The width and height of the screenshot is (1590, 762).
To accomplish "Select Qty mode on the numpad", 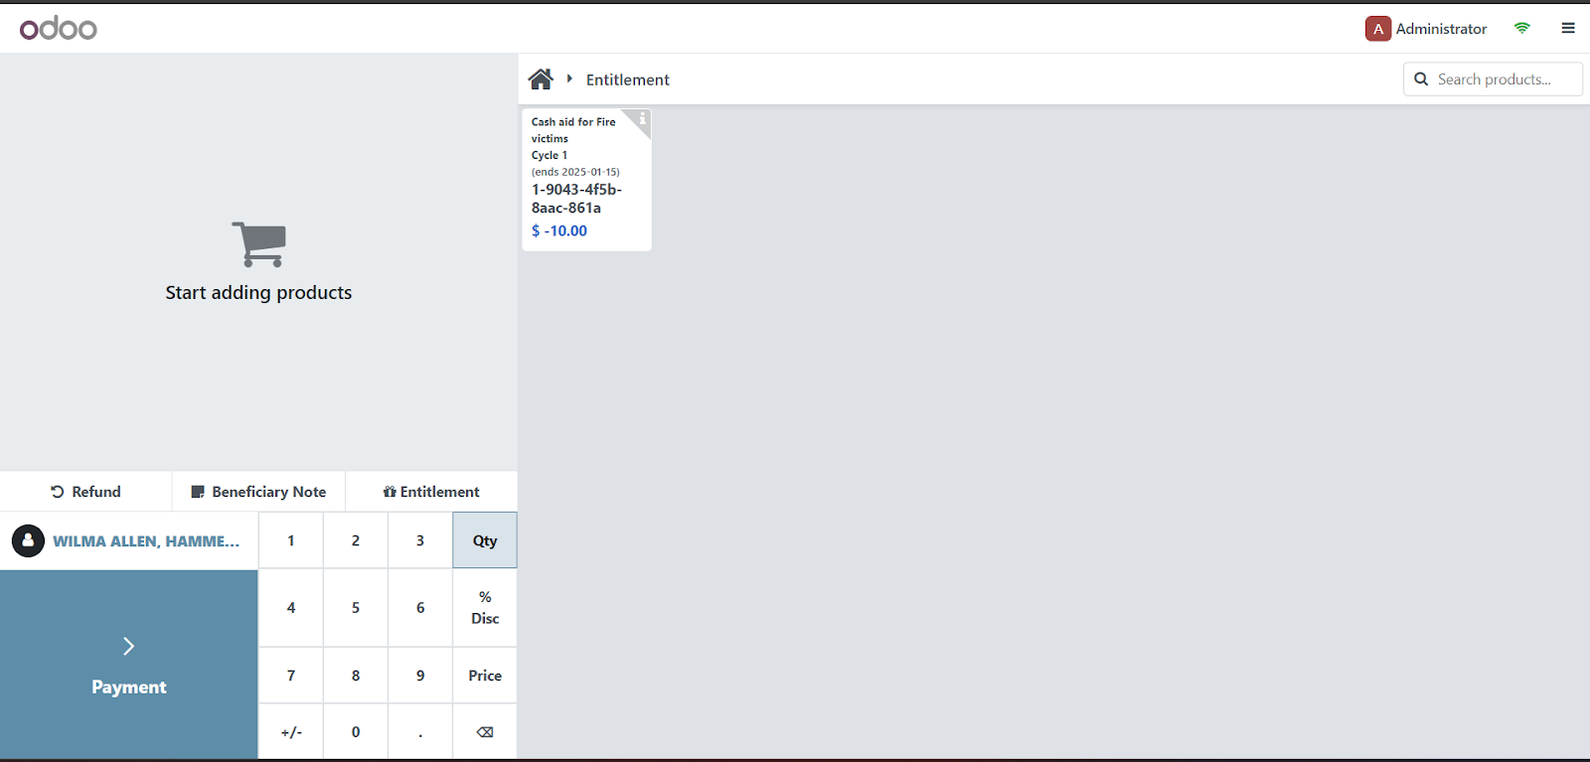I will [485, 540].
